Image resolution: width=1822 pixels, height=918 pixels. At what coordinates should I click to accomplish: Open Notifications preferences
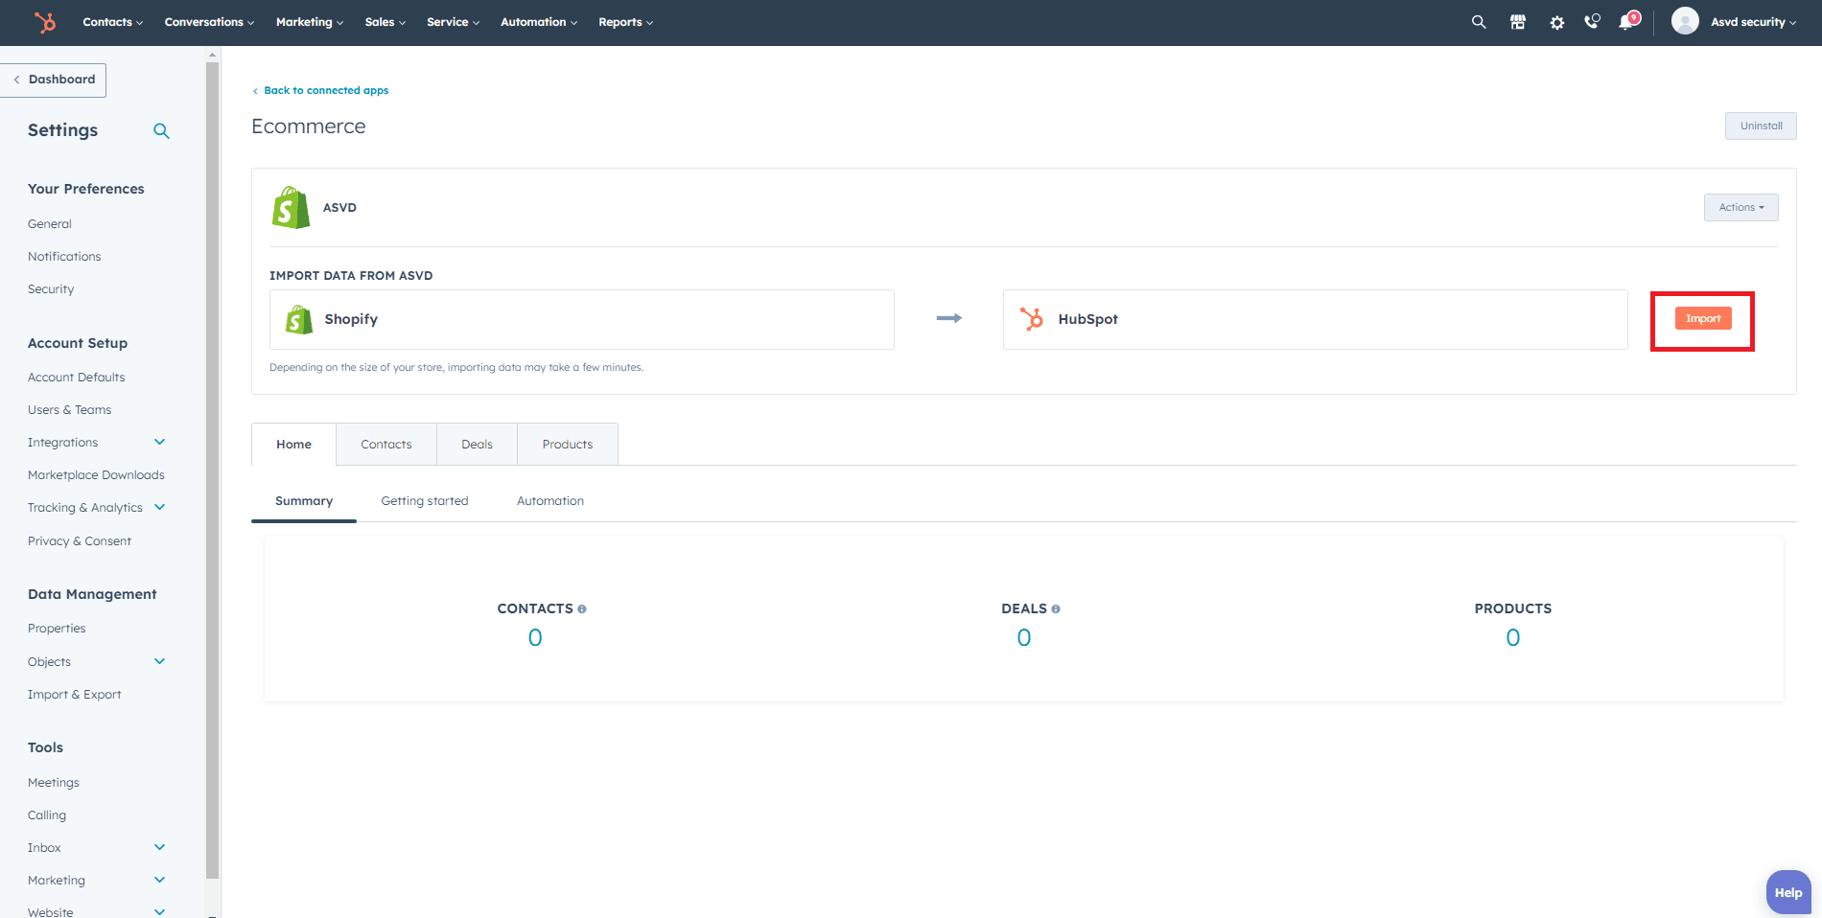click(64, 257)
